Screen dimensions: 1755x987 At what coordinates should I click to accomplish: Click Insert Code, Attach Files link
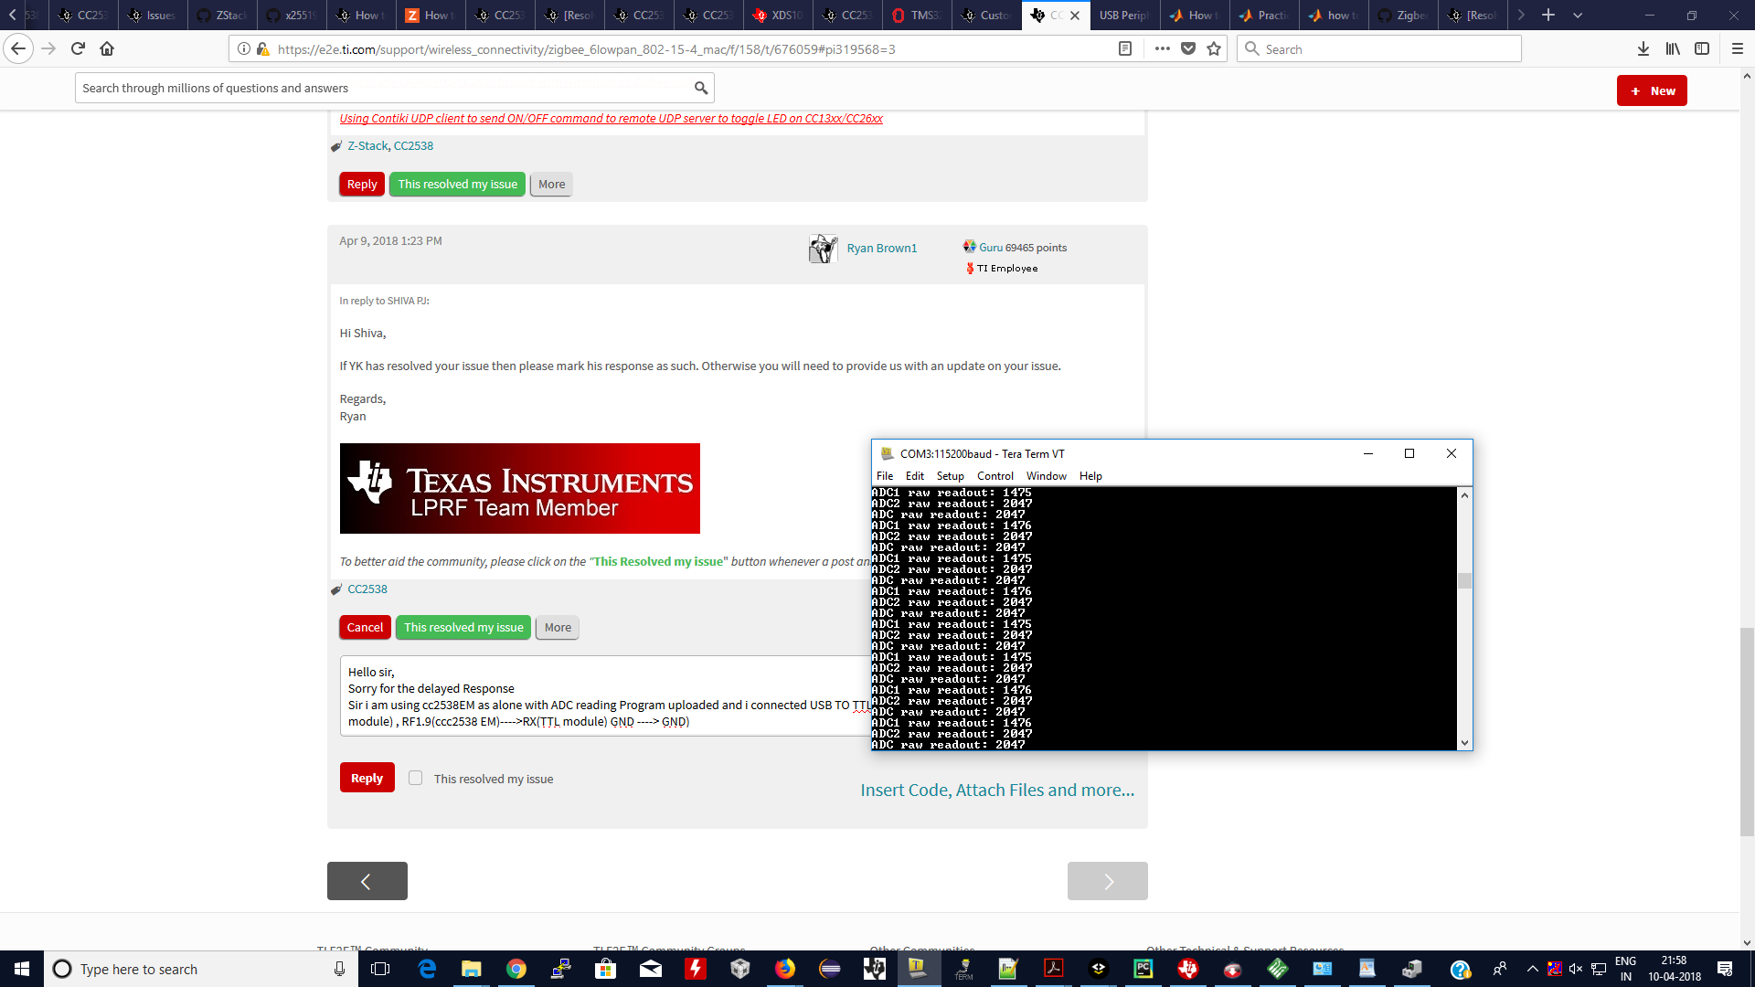pos(996,791)
